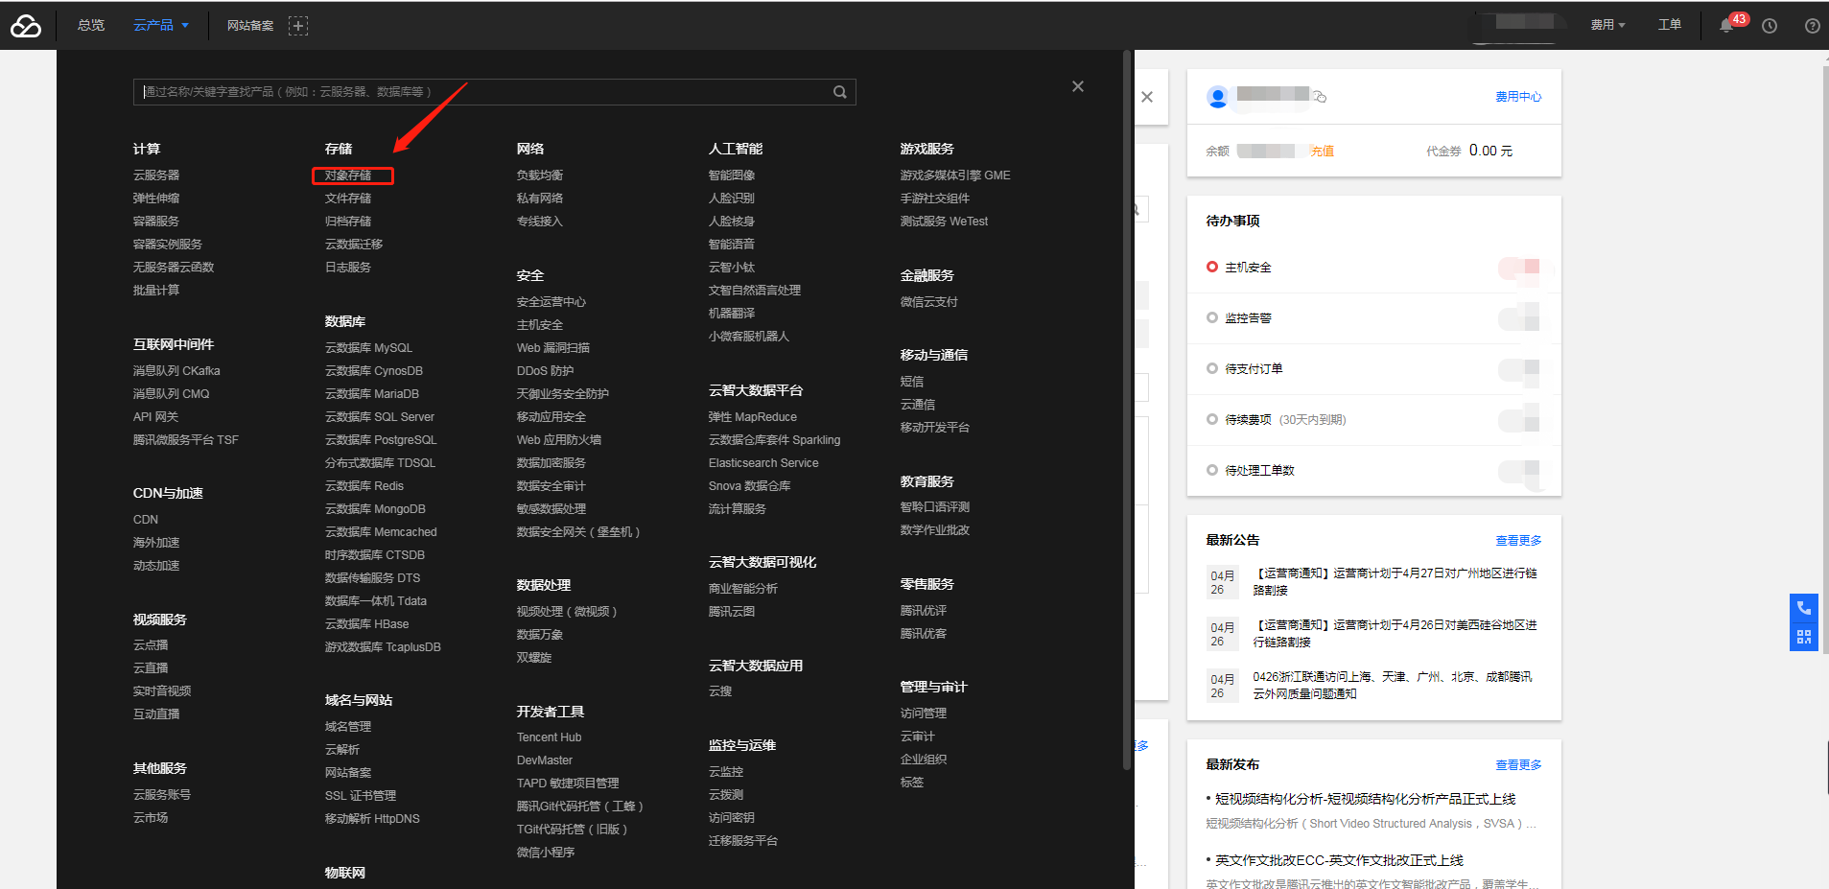The image size is (1829, 889).
Task: Open 无服务器云函数 link
Action: coord(174,268)
